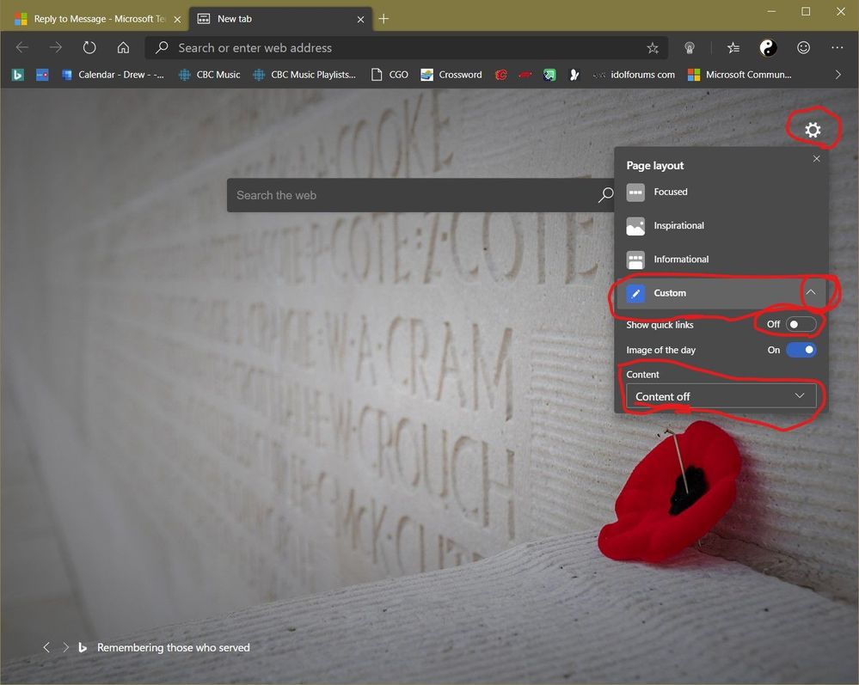The image size is (859, 685).
Task: Click the address bar search field
Action: click(405, 47)
